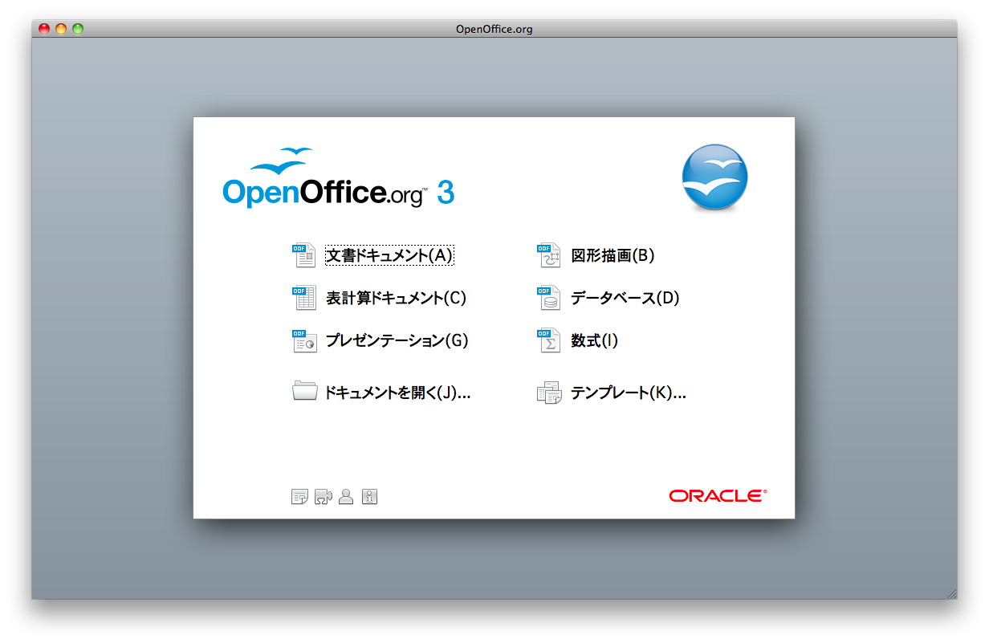Viewport: 989px width, 643px height.
Task: Create a new データベース(D) database
Action: [608, 298]
